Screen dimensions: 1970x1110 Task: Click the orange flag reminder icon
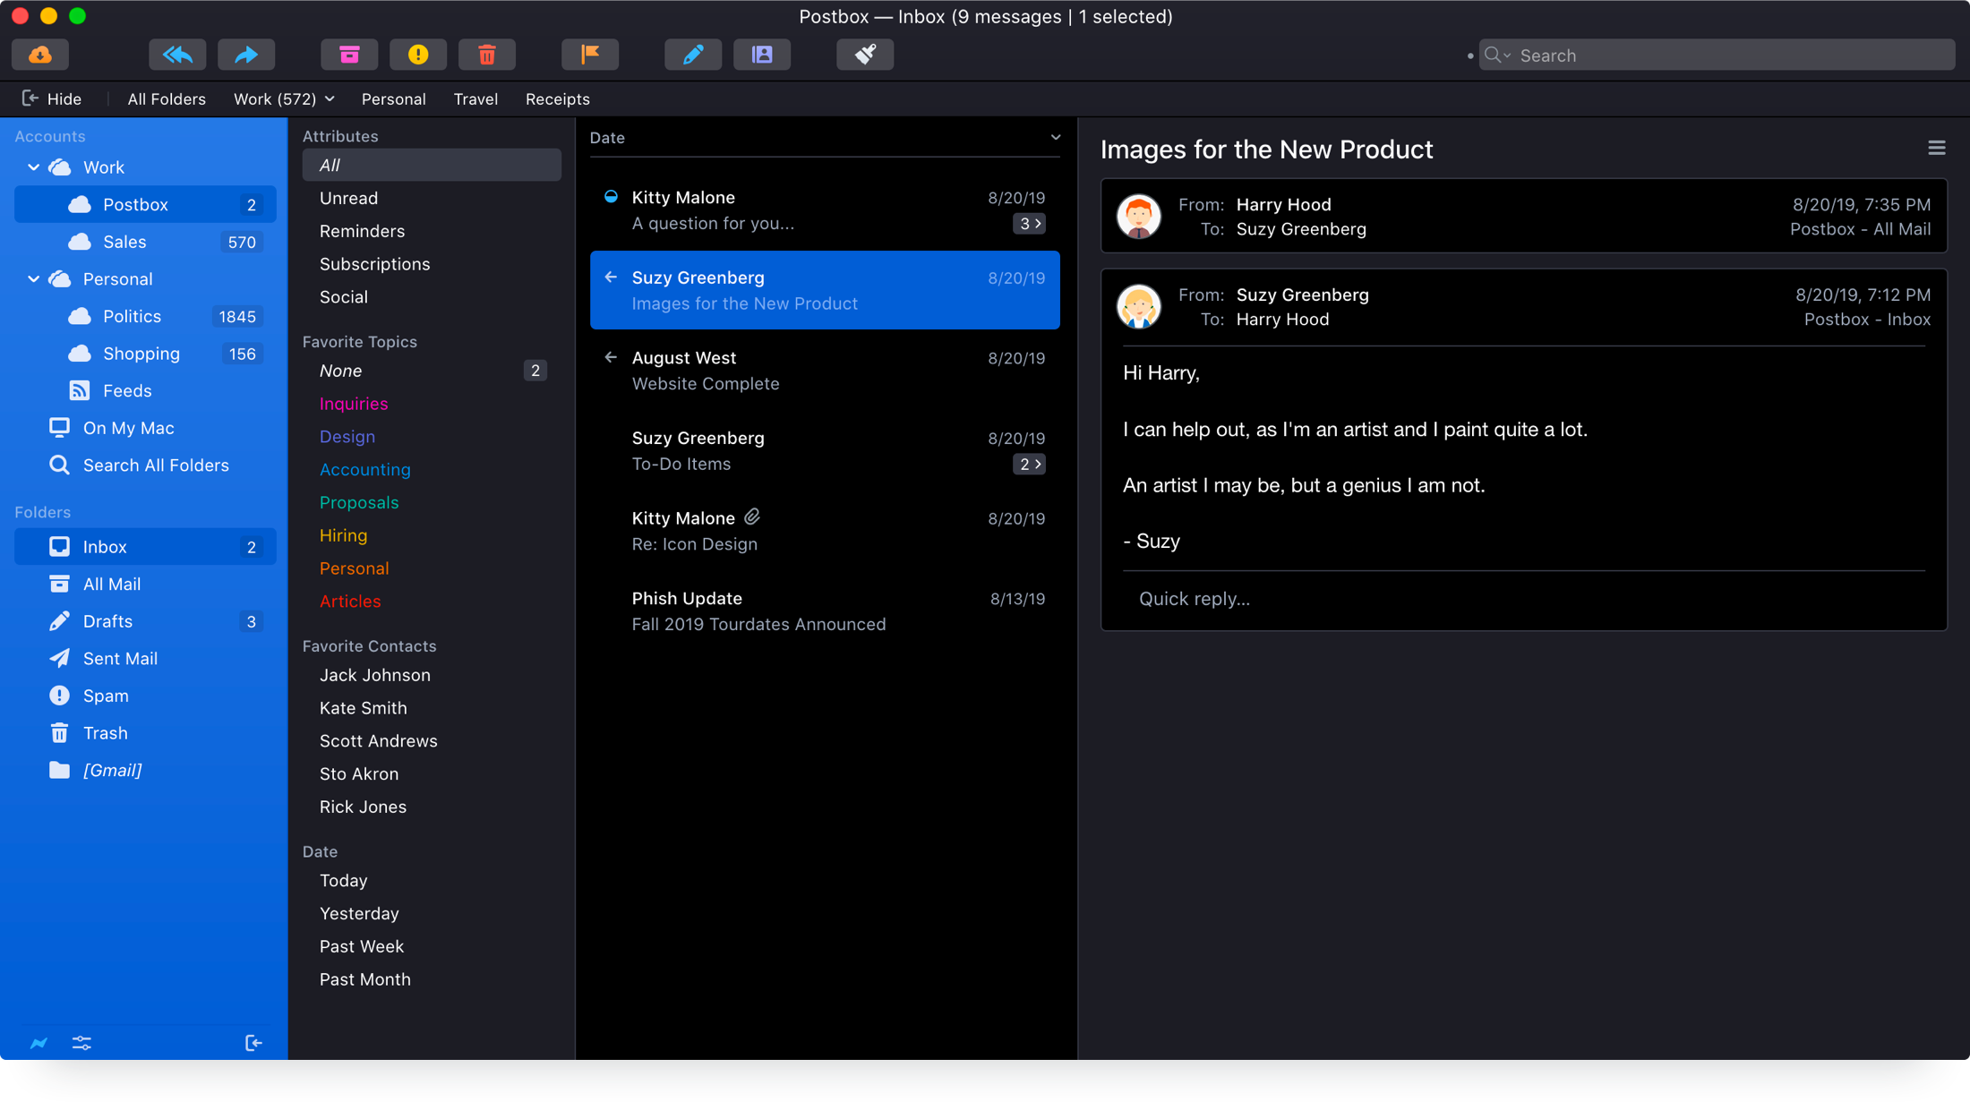(x=590, y=55)
